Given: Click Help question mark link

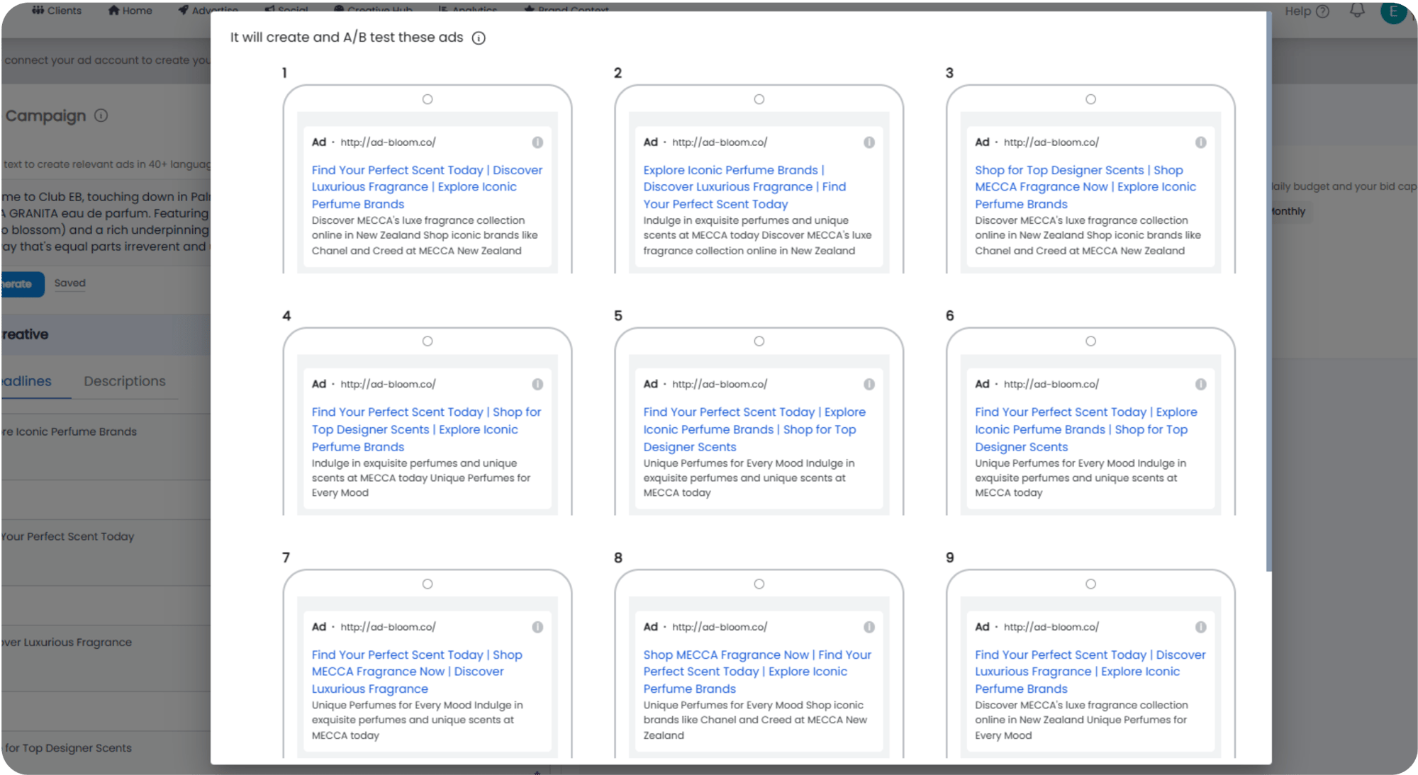Looking at the screenshot, I should click(1307, 11).
